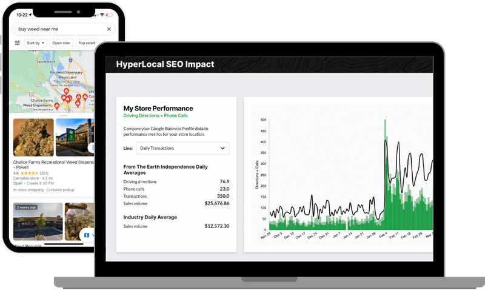Open the Daily Transactions line dropdown
The image size is (485, 290).
[183, 148]
